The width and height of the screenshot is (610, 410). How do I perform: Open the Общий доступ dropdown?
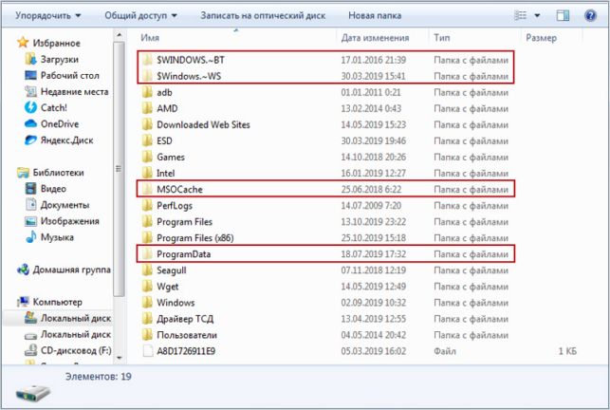(x=140, y=15)
